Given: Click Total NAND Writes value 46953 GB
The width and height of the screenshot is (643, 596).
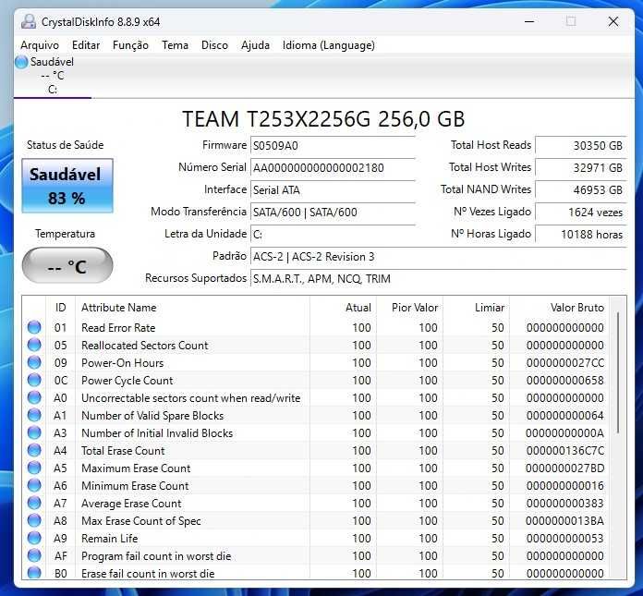Looking at the screenshot, I should (581, 190).
